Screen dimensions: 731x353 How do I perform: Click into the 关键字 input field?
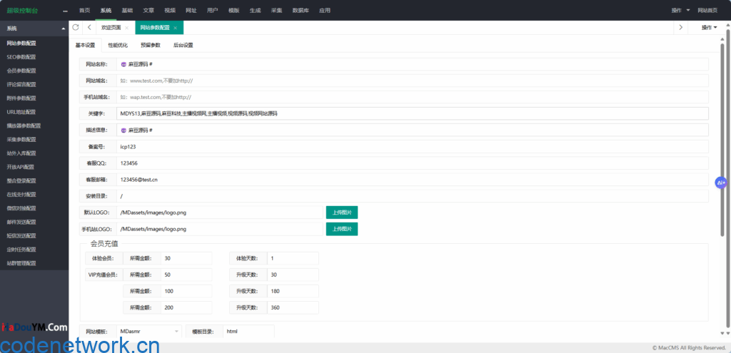coord(412,113)
